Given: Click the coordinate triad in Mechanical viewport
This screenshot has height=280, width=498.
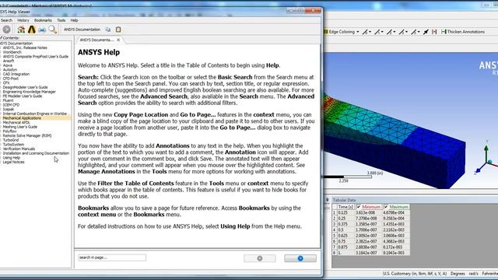Looking at the screenshot, I should [486, 158].
